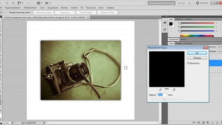Switch to the Стили panel tab
222x125 pixels.
click(x=188, y=19)
